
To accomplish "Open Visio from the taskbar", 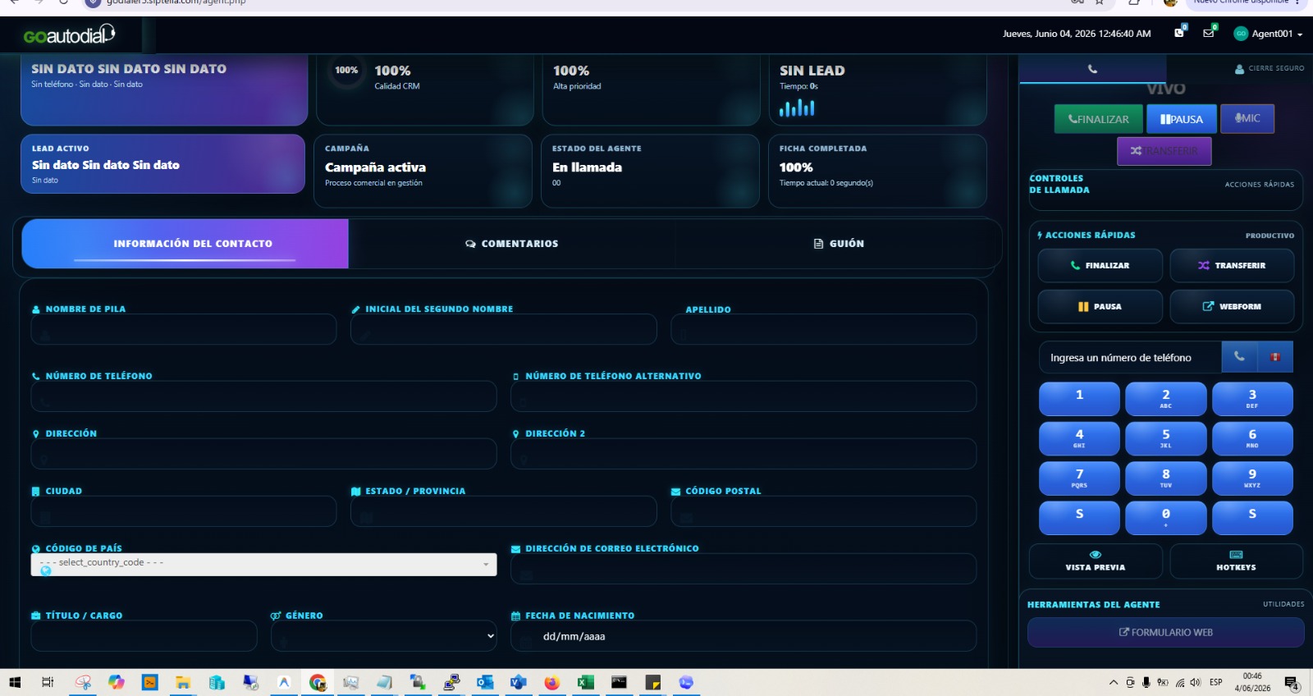I will (518, 682).
